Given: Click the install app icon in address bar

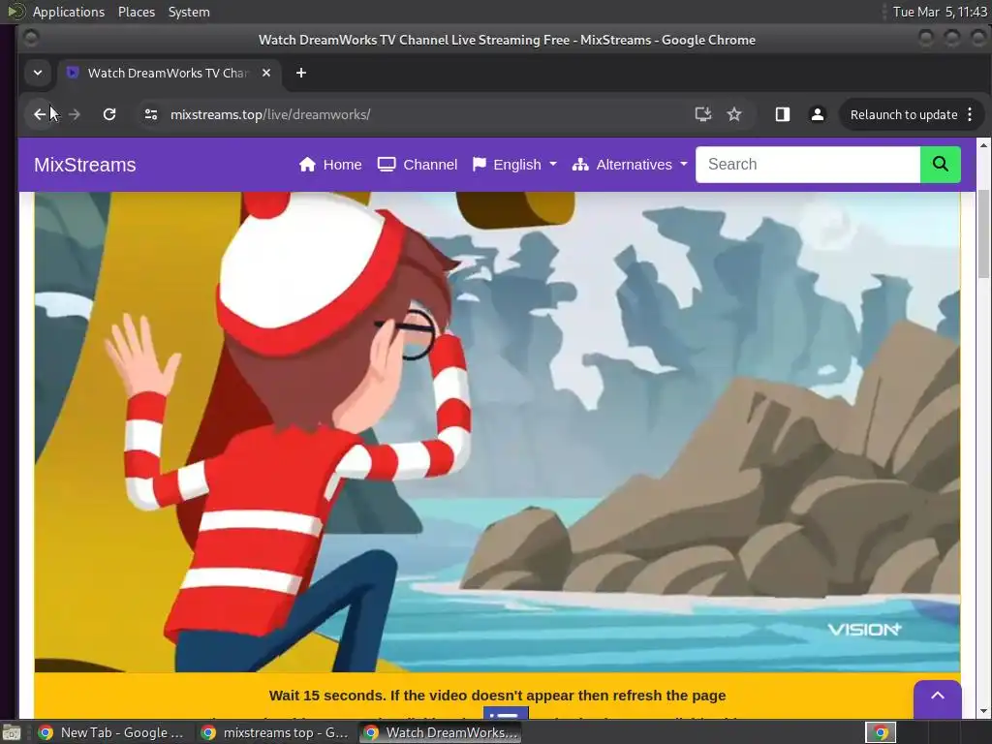Looking at the screenshot, I should click(x=703, y=114).
